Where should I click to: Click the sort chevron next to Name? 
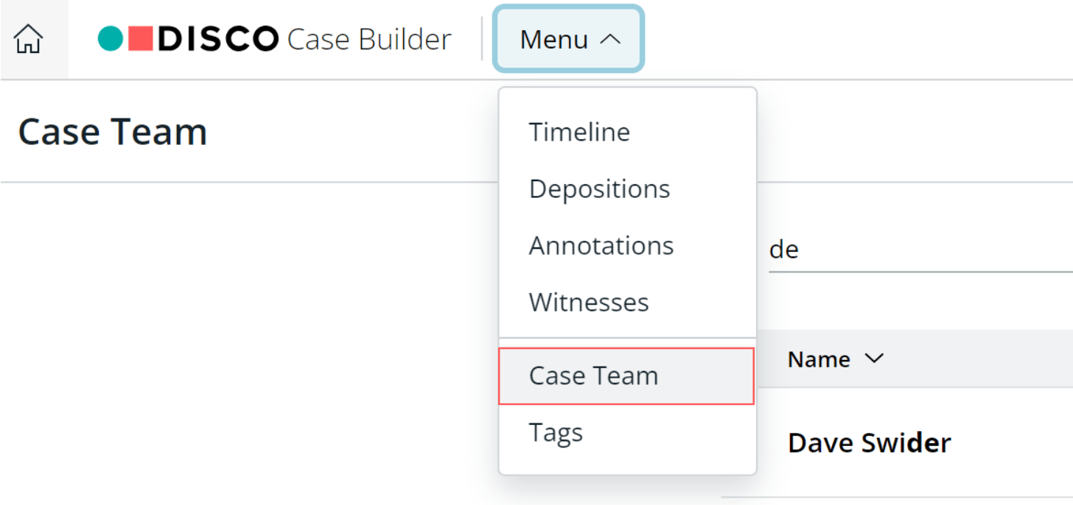875,359
